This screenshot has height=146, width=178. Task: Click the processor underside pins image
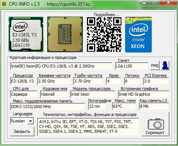point(65,34)
